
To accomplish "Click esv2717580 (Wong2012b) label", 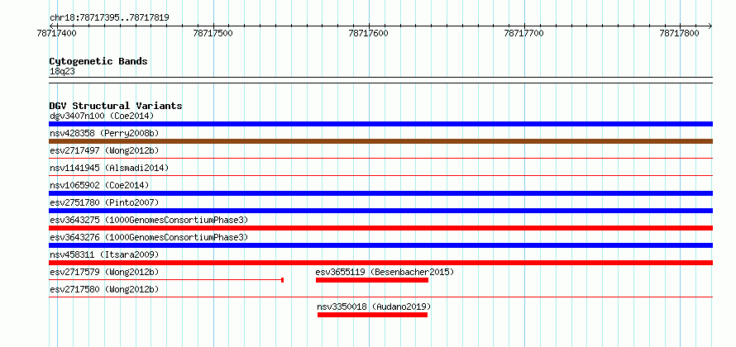I will [x=104, y=289].
